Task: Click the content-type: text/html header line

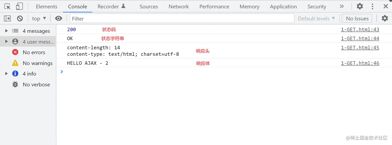Action: tap(123, 54)
